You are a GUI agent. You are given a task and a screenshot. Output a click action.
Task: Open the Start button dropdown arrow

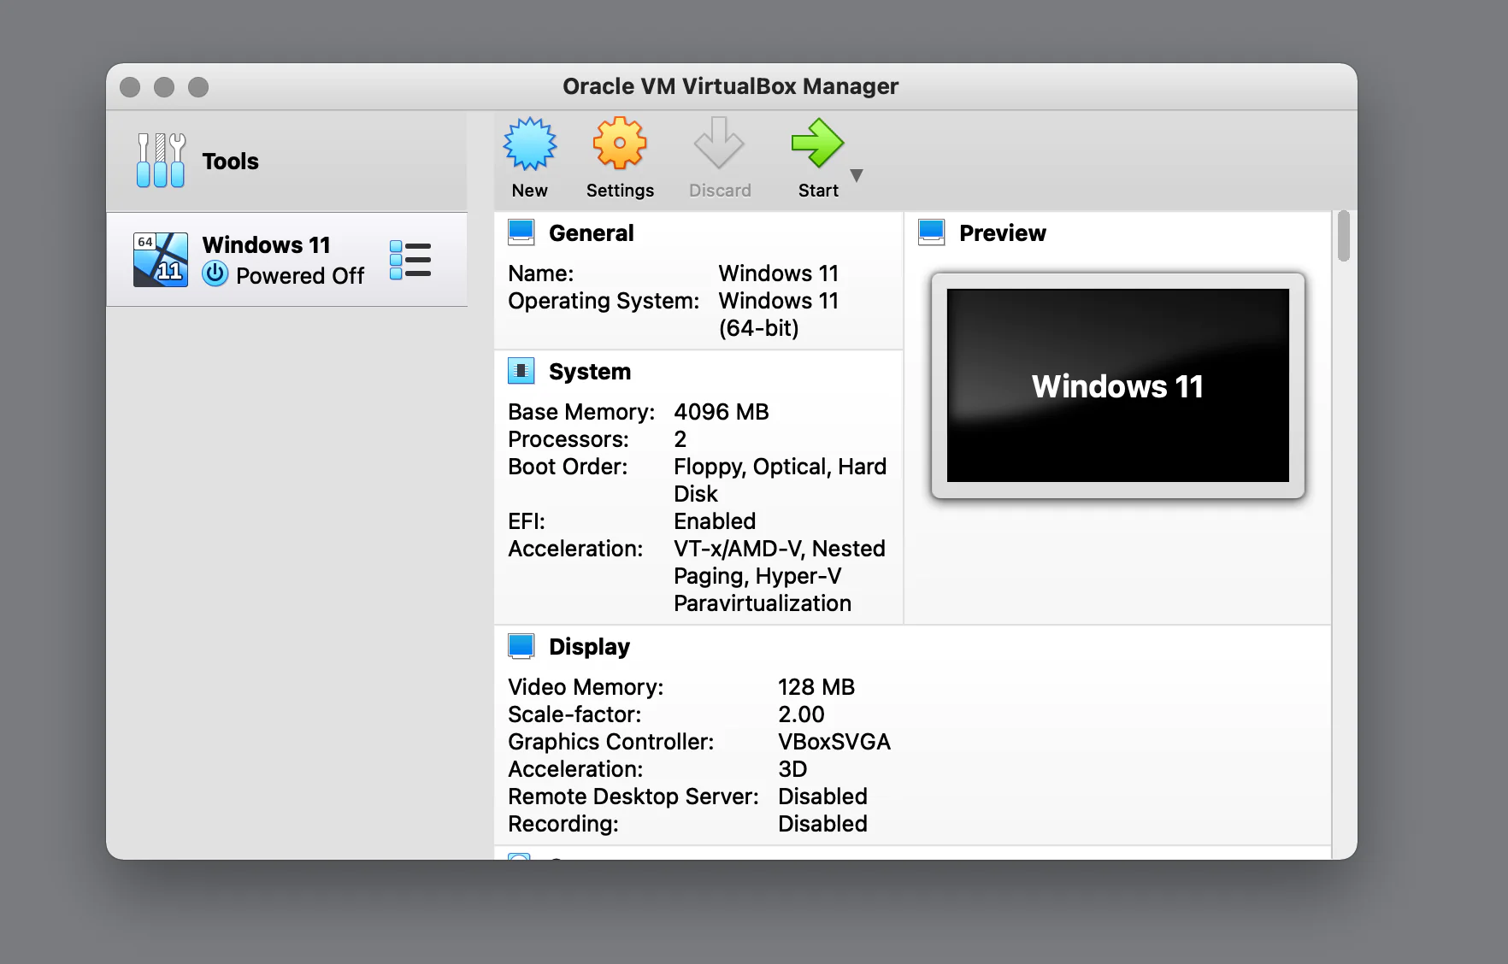pos(856,176)
